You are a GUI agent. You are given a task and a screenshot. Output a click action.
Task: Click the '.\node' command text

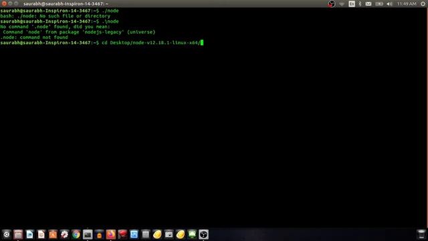click(x=110, y=21)
